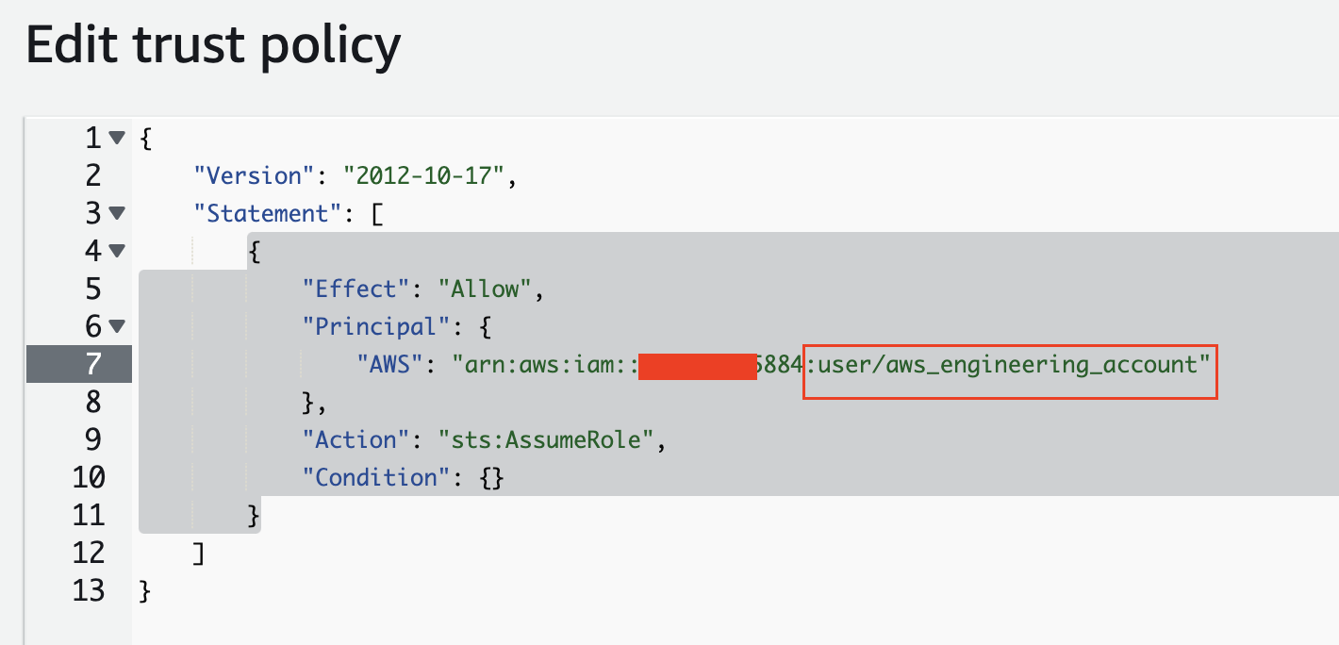
Task: Select line number 7 in gutter
Action: pyautogui.click(x=91, y=364)
